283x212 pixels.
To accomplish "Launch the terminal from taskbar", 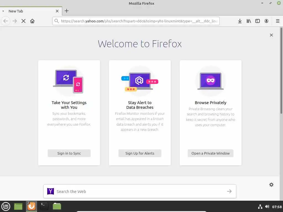I will coord(44,206).
